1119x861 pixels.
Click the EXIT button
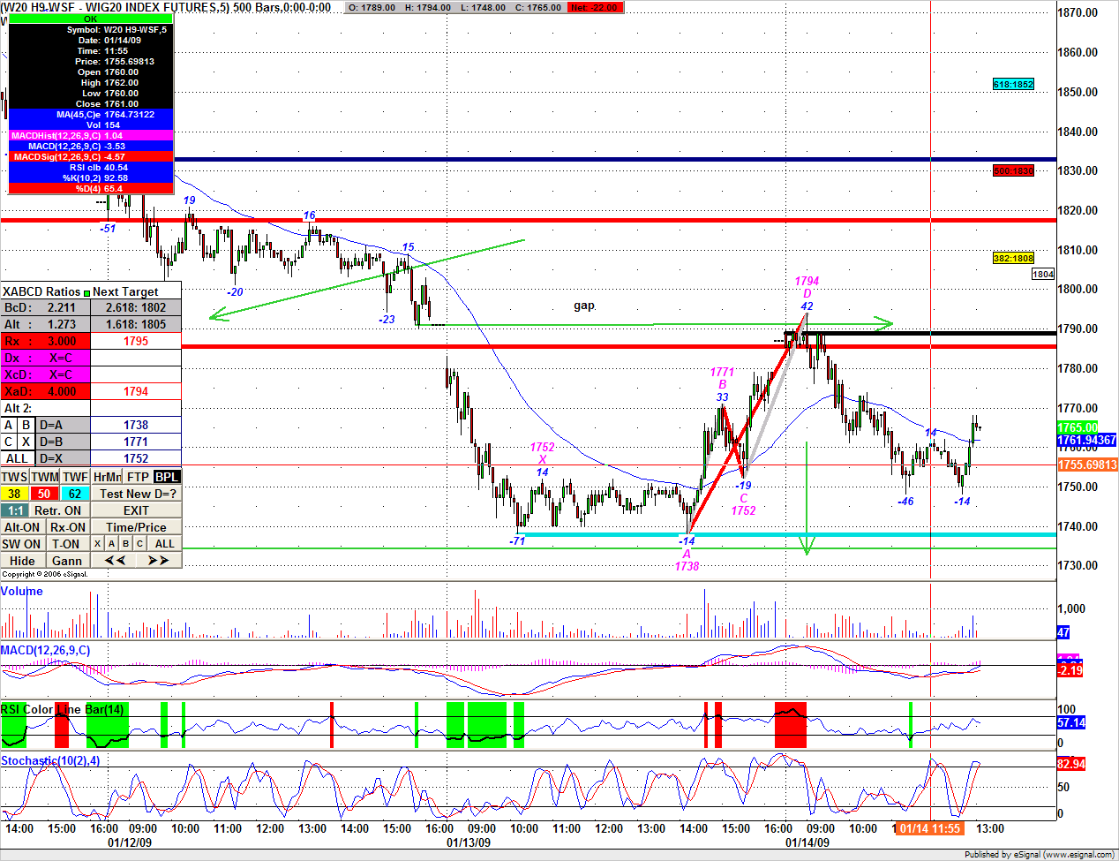click(x=137, y=510)
